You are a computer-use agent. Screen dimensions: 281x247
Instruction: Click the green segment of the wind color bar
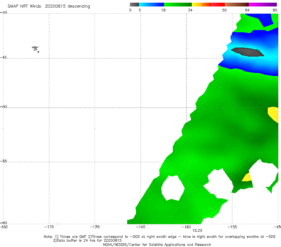(x=178, y=5)
